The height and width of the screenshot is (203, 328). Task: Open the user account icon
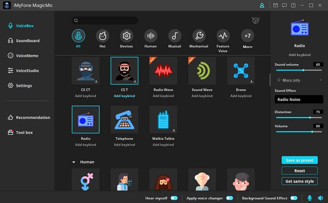coord(262,5)
